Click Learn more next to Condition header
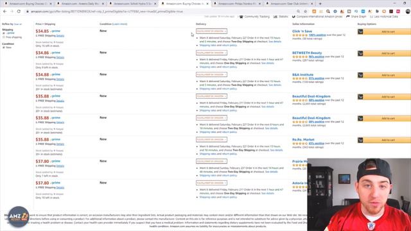 tap(120, 24)
